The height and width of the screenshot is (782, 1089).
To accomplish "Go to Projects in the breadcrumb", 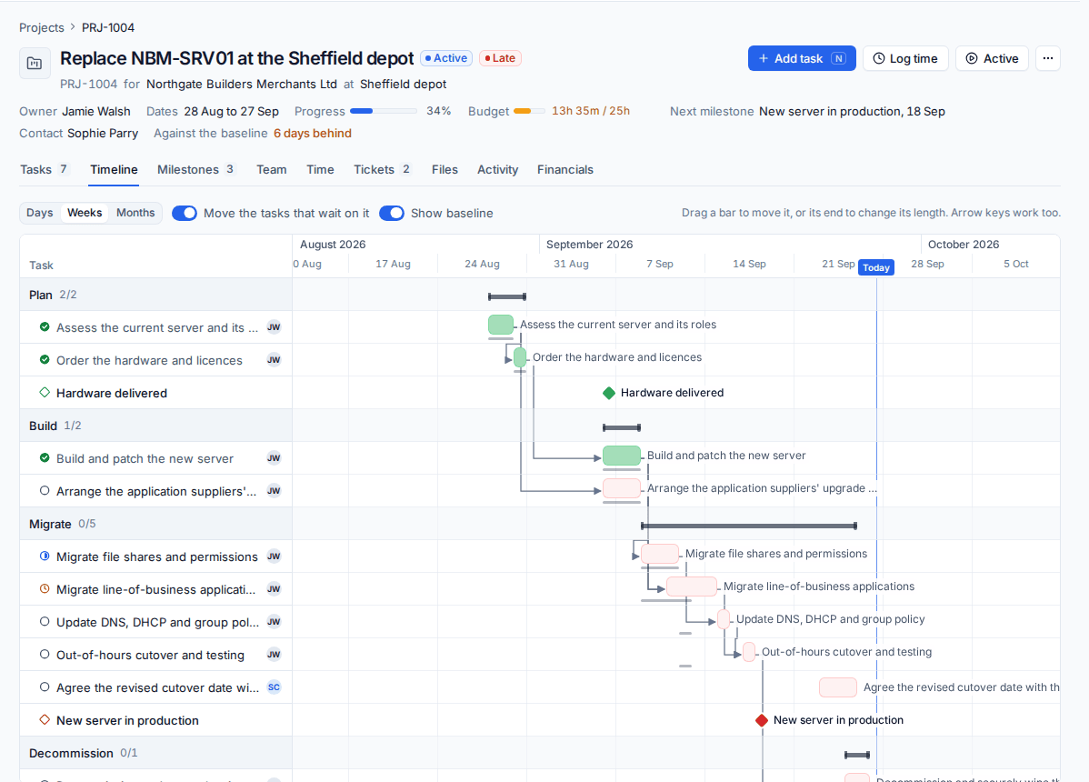I will pos(42,28).
